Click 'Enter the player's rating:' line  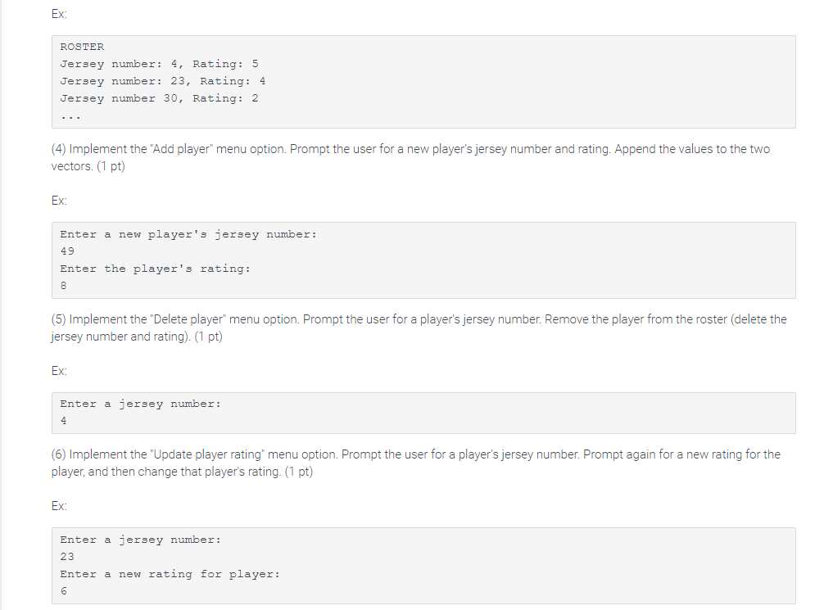pyautogui.click(x=155, y=269)
